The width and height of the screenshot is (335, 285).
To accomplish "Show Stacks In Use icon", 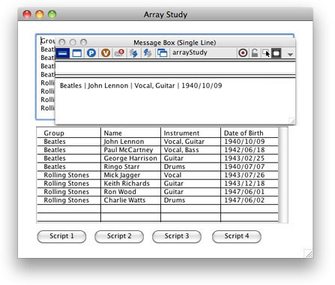I will tap(162, 53).
